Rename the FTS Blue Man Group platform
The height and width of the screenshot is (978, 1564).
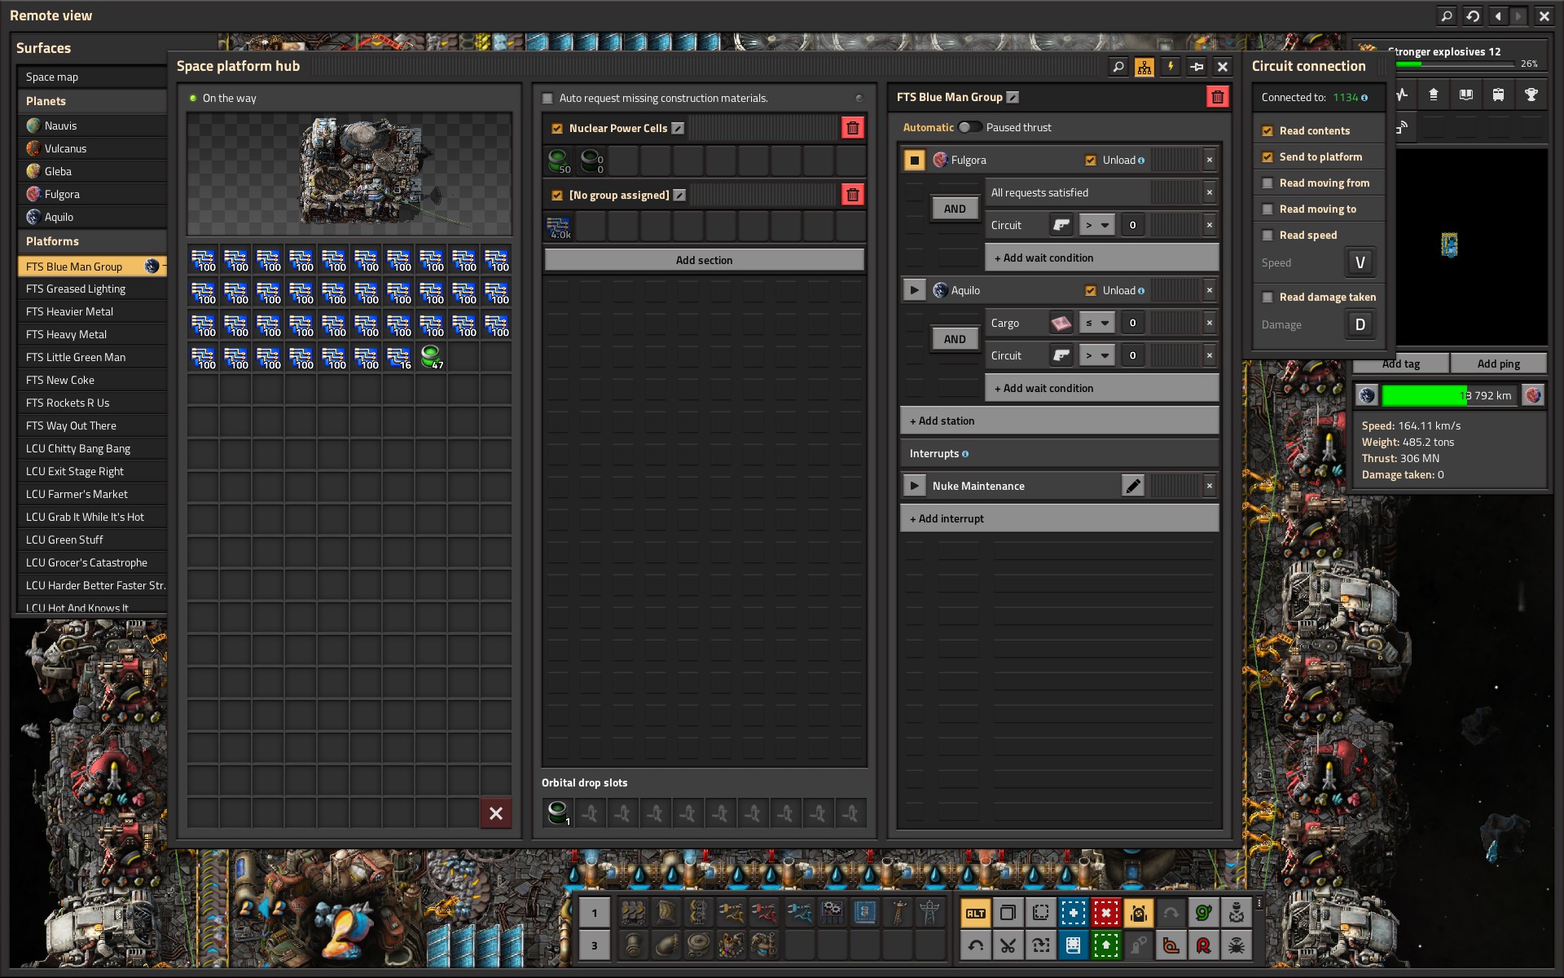pos(1013,97)
